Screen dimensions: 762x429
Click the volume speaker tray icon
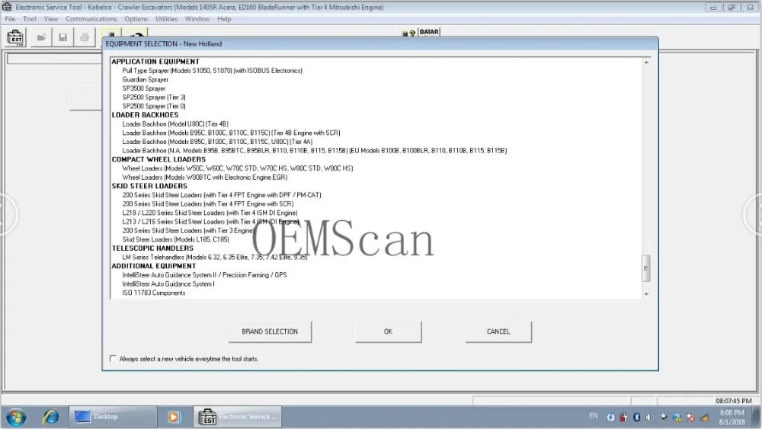[649, 417]
